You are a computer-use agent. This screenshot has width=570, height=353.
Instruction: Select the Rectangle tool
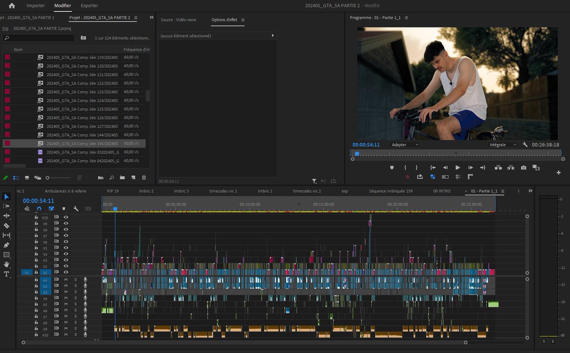(x=7, y=255)
